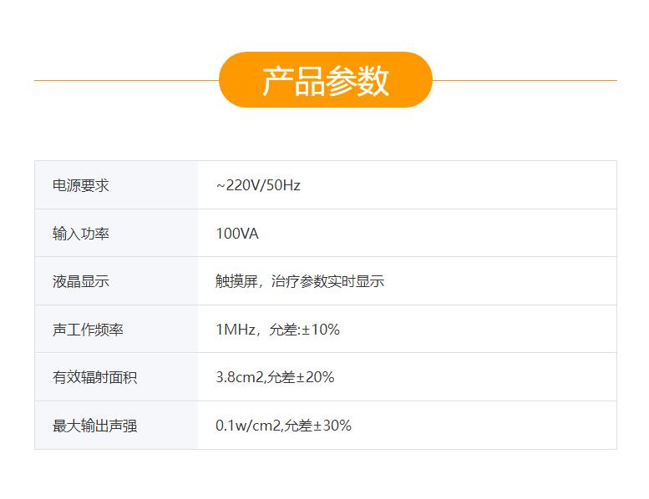Click the 允差±20% tolerance text
This screenshot has height=499, width=649.
(301, 377)
